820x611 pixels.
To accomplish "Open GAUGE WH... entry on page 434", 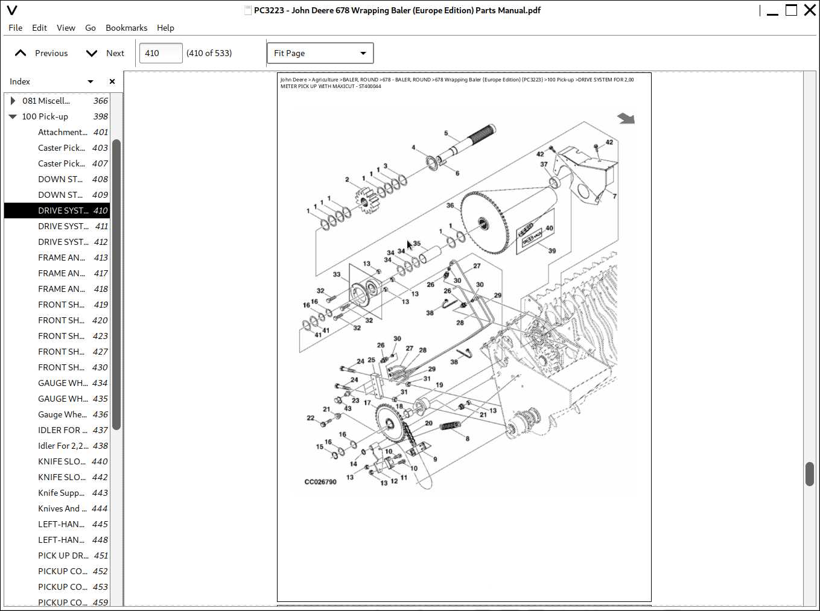I will (x=57, y=383).
